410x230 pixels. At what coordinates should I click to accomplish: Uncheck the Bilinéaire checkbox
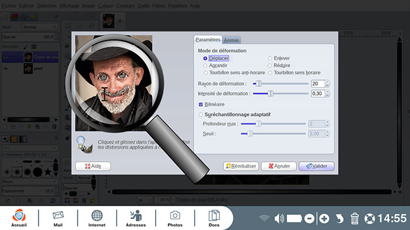pos(201,105)
